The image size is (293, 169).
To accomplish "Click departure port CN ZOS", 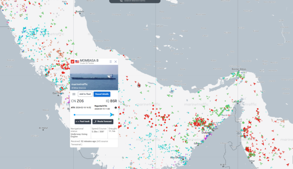I will 77,101.
